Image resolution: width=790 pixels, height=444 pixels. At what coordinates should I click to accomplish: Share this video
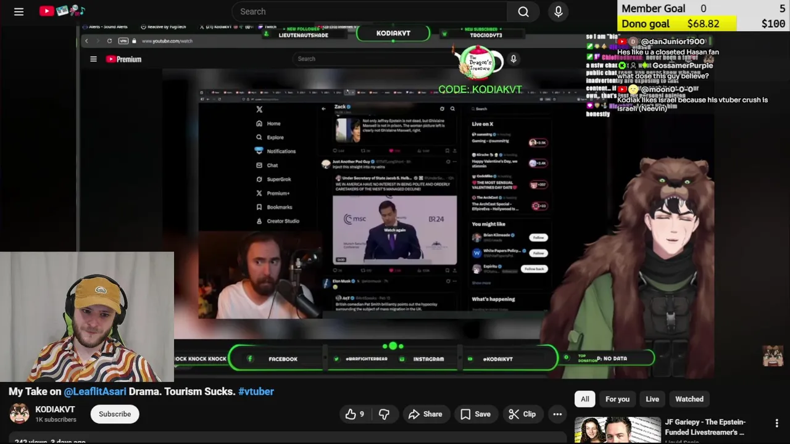click(x=425, y=414)
